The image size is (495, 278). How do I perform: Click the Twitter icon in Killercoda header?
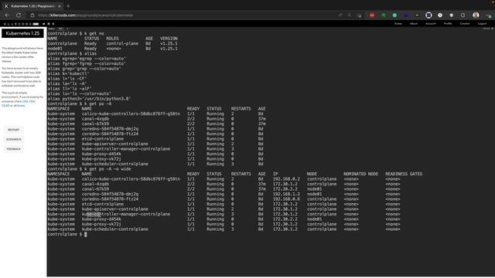pos(43,24)
